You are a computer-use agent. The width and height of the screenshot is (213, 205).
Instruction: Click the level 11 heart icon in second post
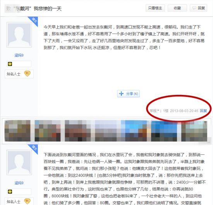click(27, 201)
